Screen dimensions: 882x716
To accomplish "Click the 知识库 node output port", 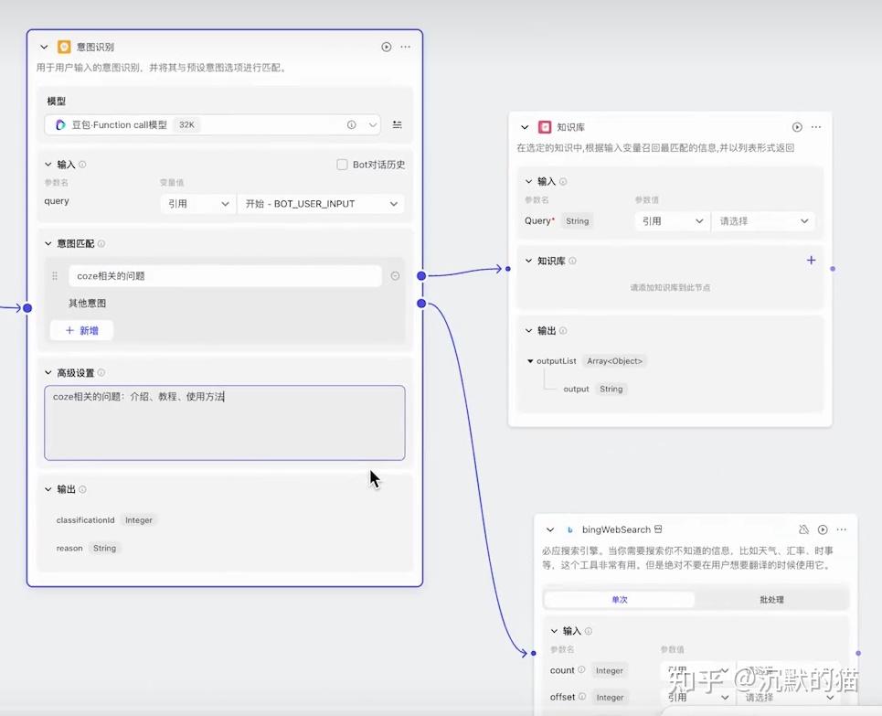I will 833,269.
